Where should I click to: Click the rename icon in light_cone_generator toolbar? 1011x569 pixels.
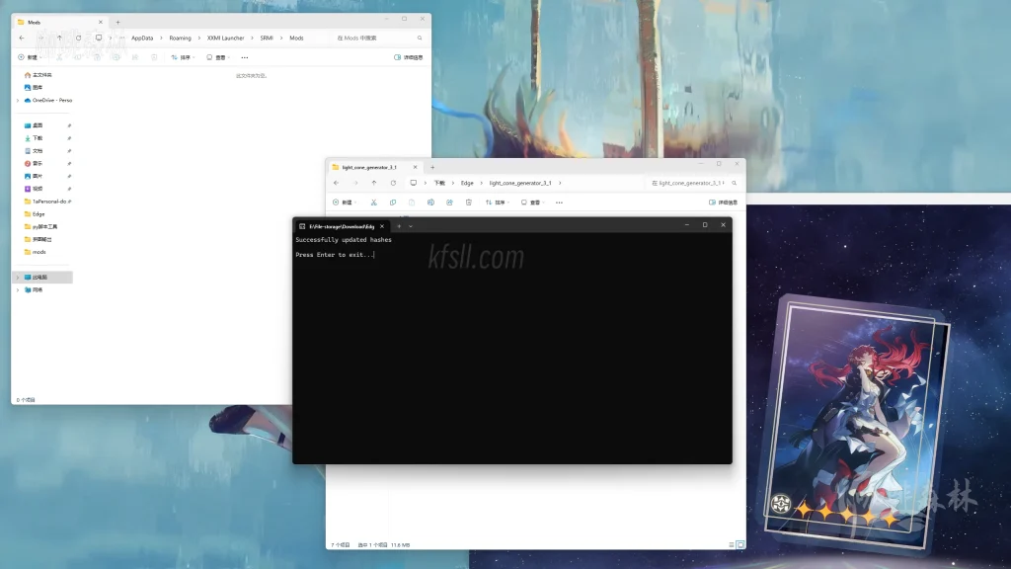click(x=430, y=203)
